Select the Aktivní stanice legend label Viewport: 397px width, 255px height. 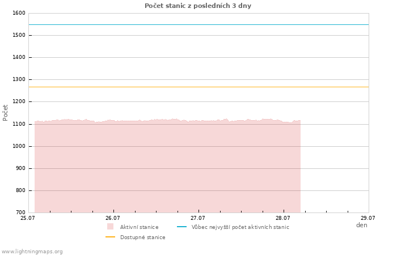[x=140, y=227]
